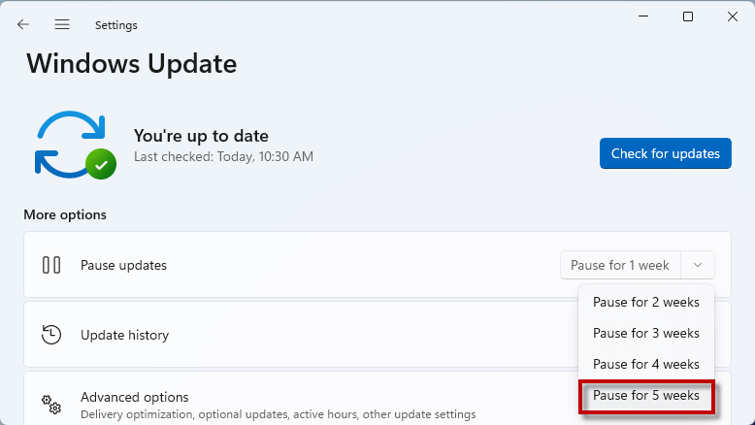Viewport: 755px width, 425px height.
Task: Open the Update history row
Action: (301, 335)
